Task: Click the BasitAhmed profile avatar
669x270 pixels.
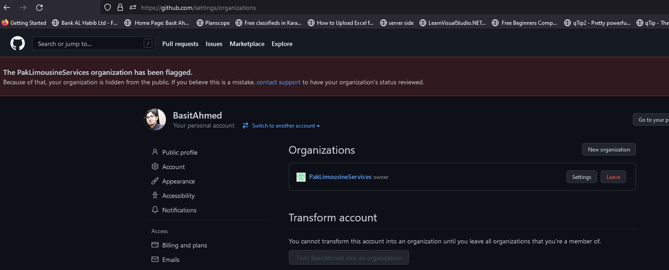Action: 155,119
